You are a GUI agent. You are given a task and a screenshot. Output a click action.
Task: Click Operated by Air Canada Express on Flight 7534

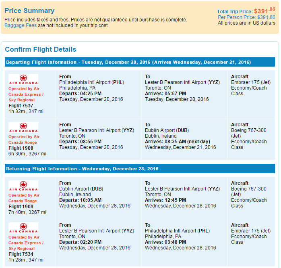click(26, 243)
